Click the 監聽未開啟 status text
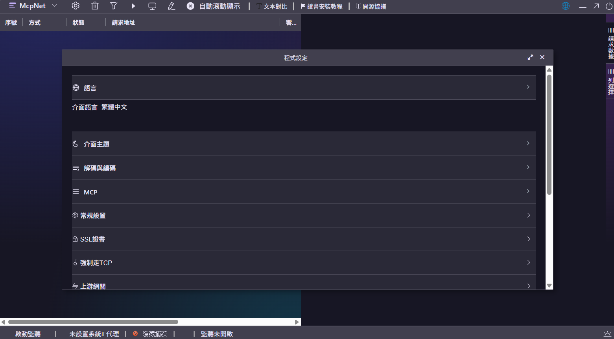The width and height of the screenshot is (614, 339). click(x=217, y=334)
